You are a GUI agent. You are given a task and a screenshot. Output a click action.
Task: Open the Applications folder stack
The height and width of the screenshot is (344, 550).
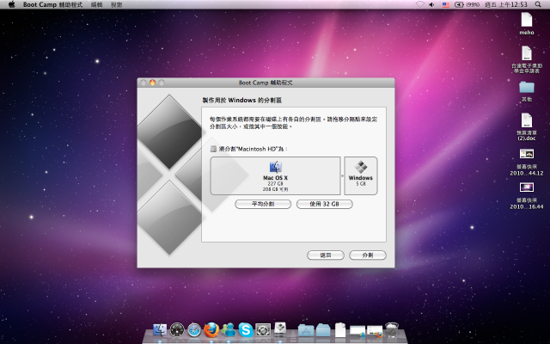306,330
